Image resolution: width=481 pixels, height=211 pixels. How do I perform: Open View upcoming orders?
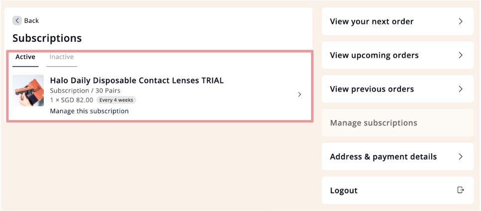397,55
